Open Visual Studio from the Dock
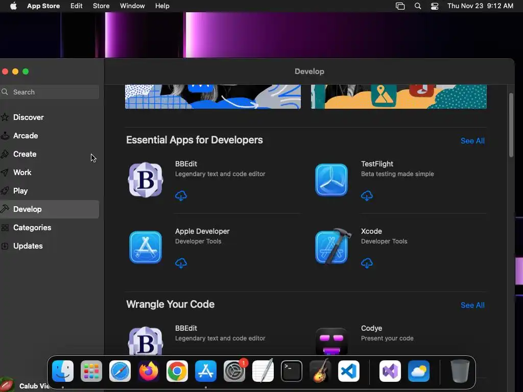The width and height of the screenshot is (523, 392). [390, 371]
